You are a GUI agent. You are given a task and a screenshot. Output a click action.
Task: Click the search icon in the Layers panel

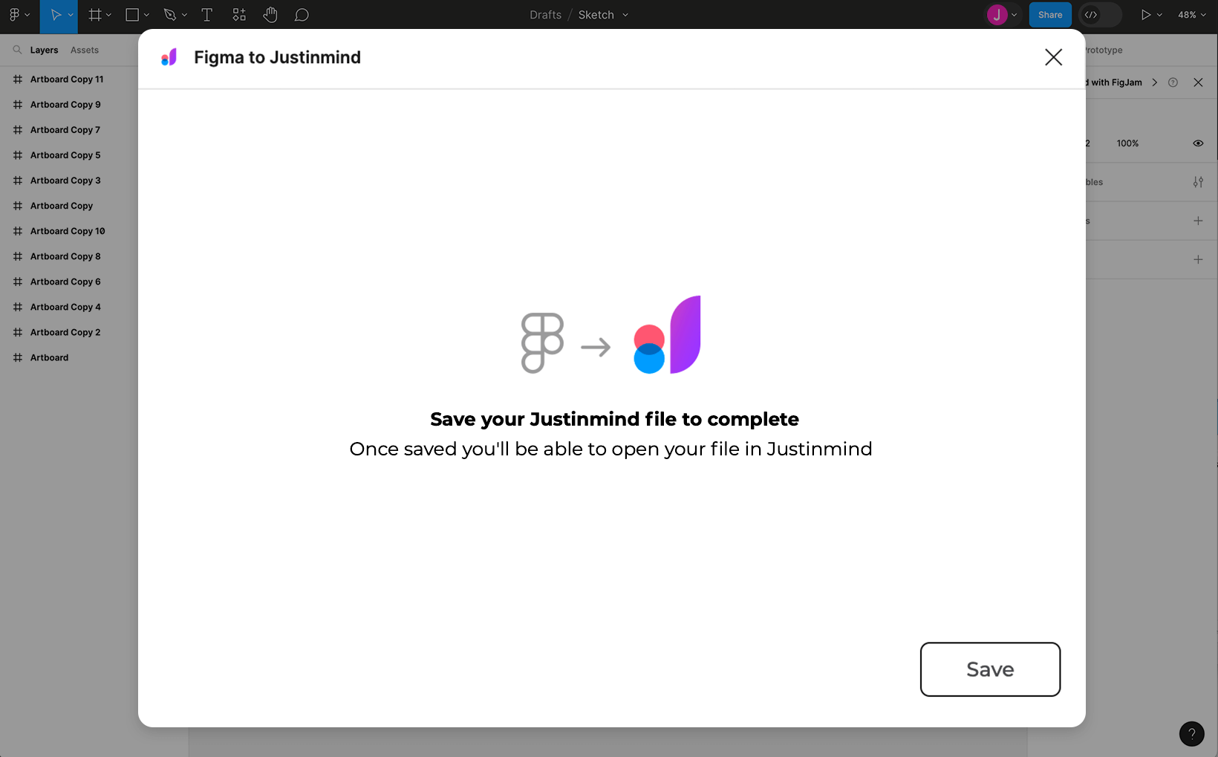17,50
